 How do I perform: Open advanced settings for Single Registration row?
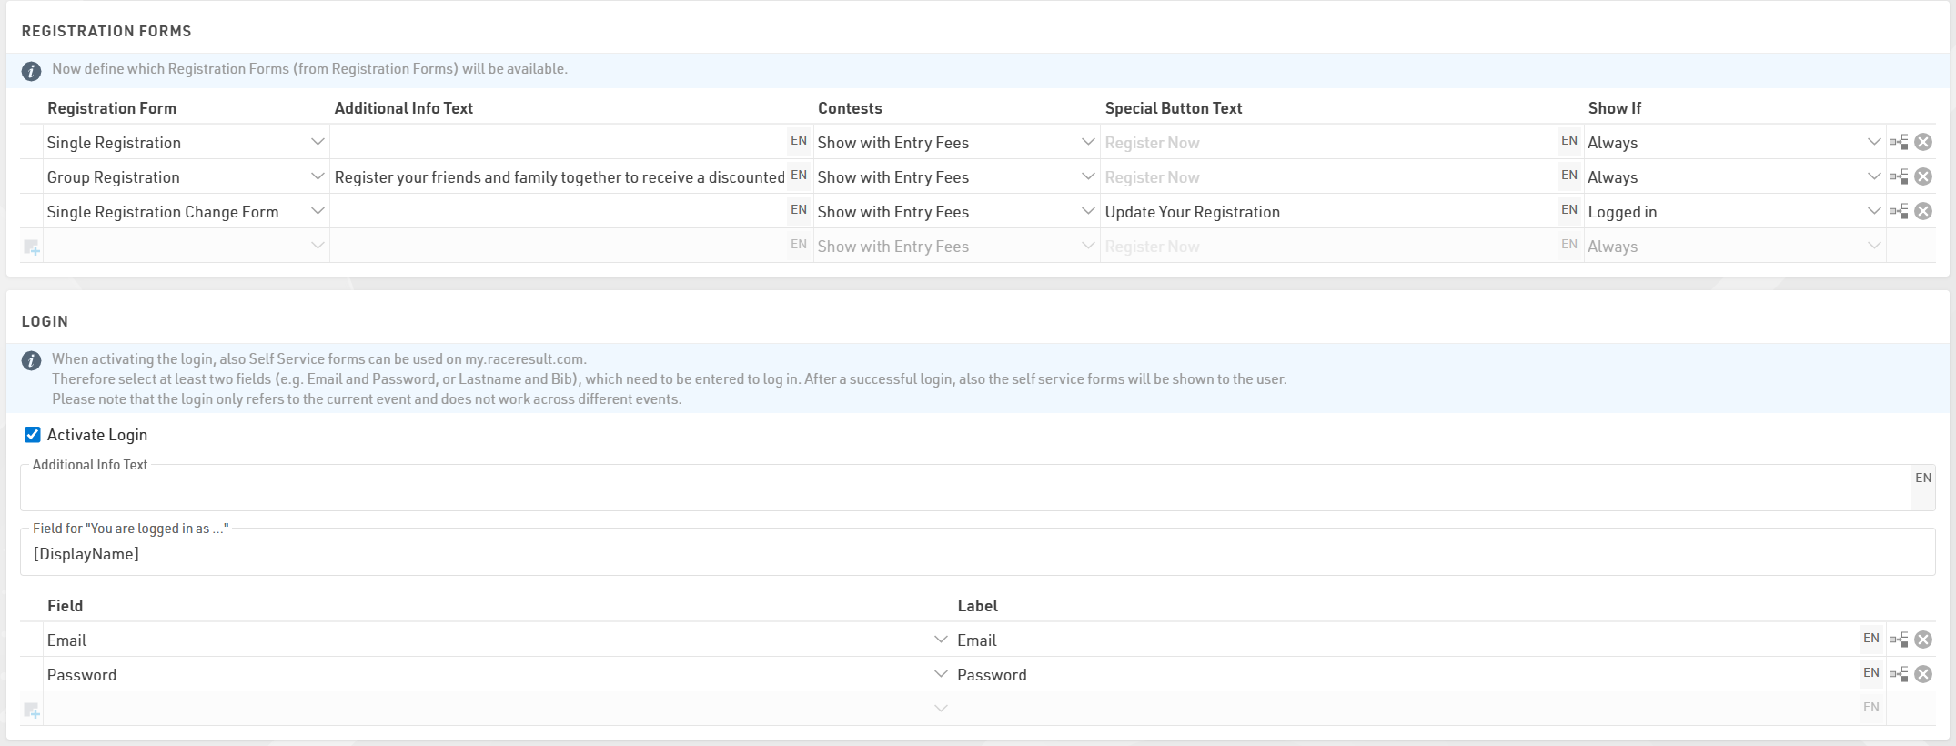pos(1899,142)
